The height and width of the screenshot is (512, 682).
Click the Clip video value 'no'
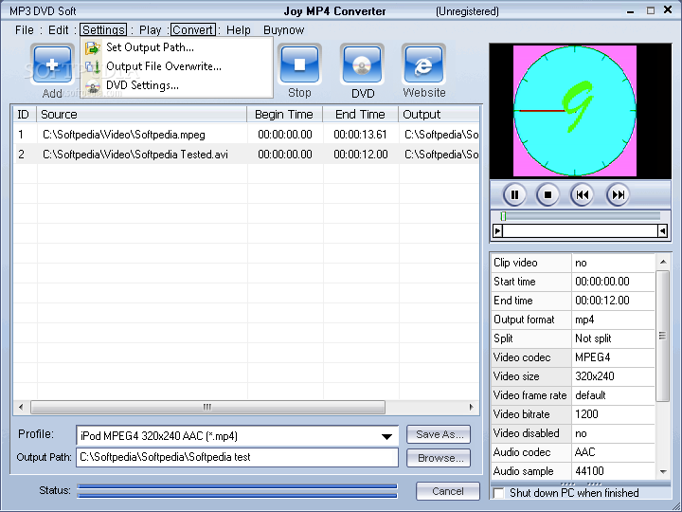point(613,263)
